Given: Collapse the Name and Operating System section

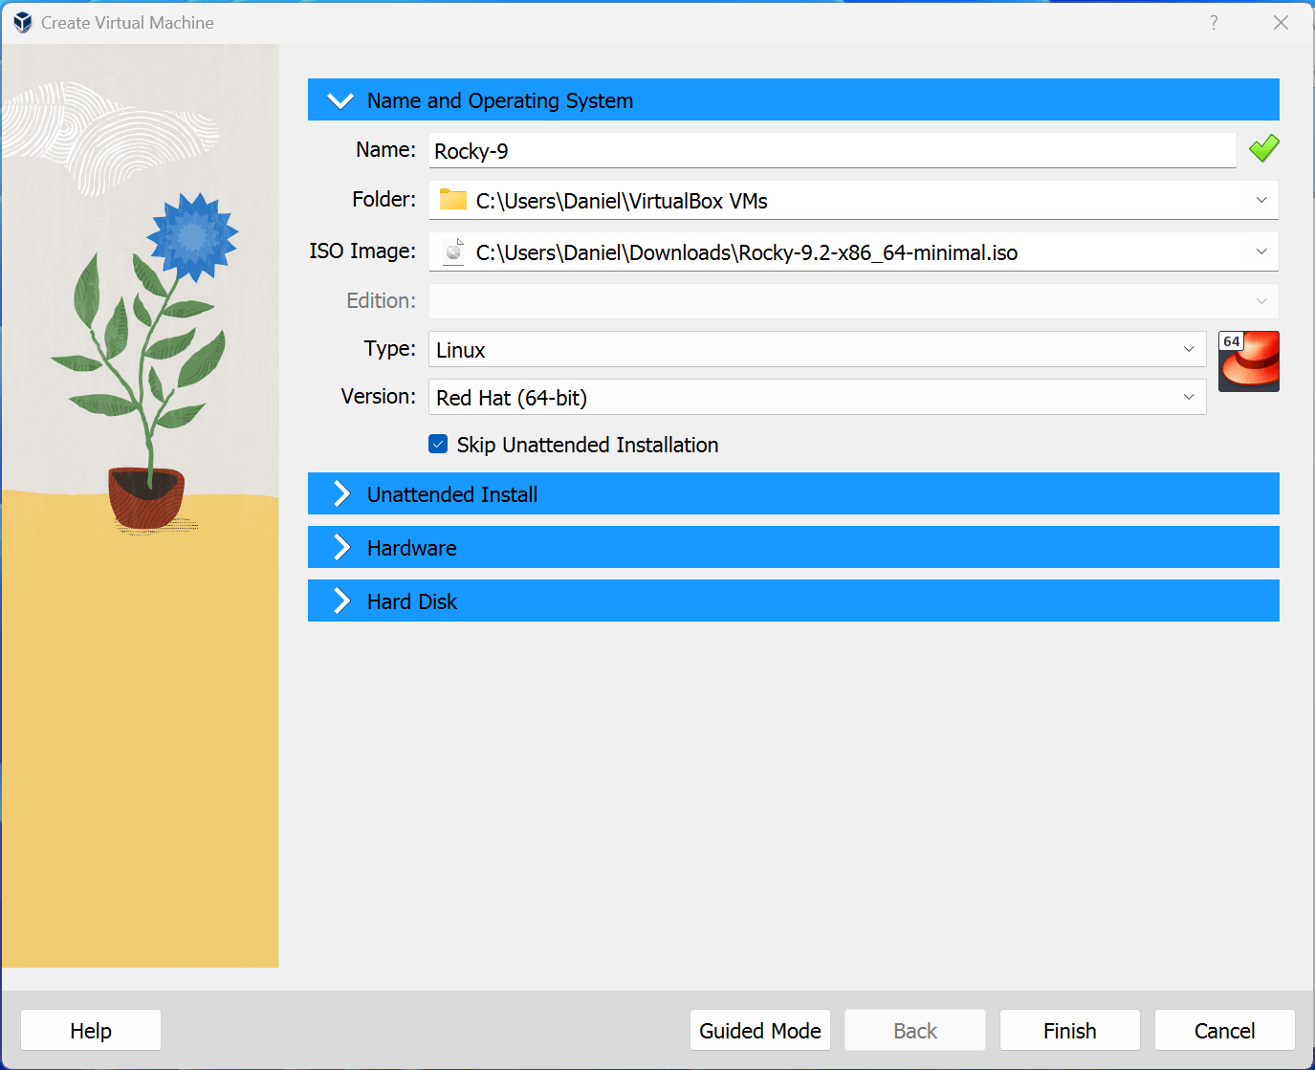Looking at the screenshot, I should 793,99.
